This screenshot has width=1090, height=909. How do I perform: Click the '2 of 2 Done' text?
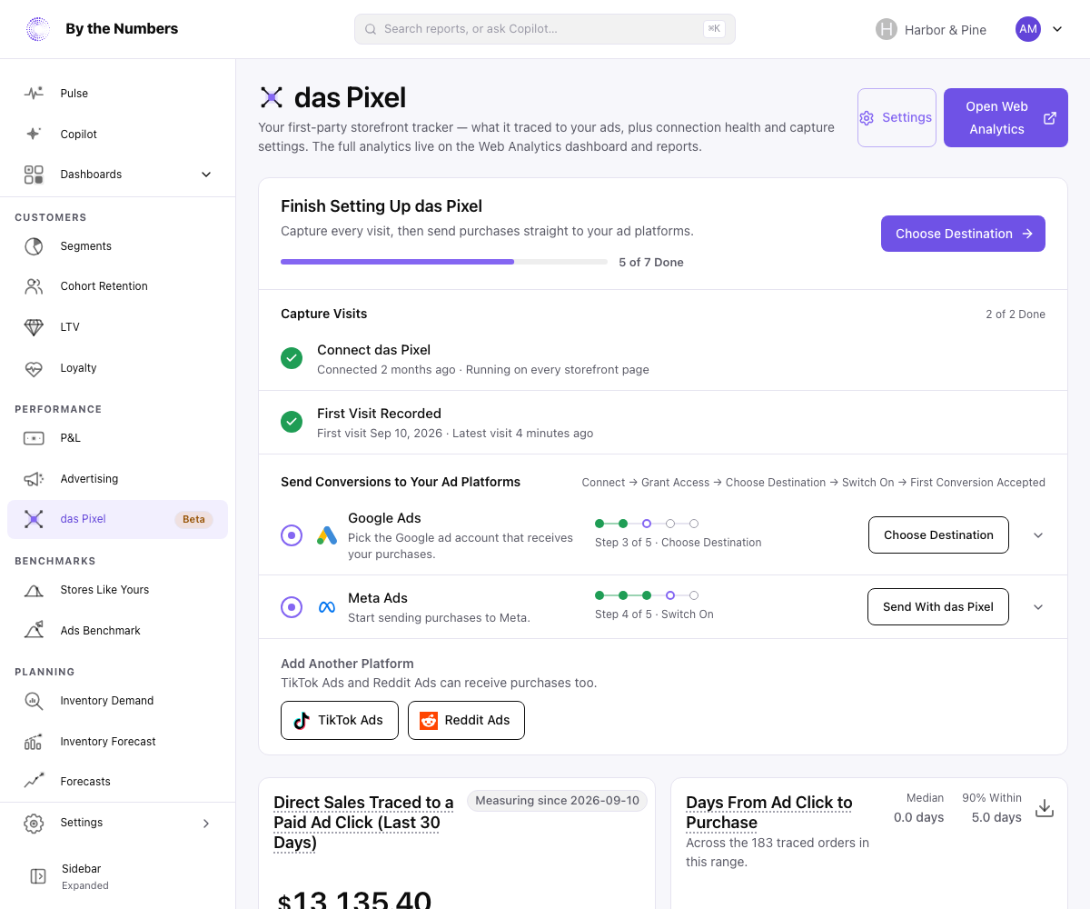(x=1016, y=315)
